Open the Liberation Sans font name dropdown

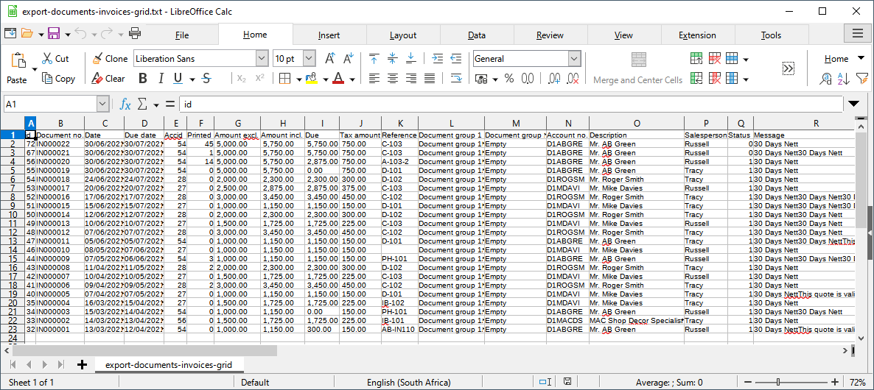(262, 58)
